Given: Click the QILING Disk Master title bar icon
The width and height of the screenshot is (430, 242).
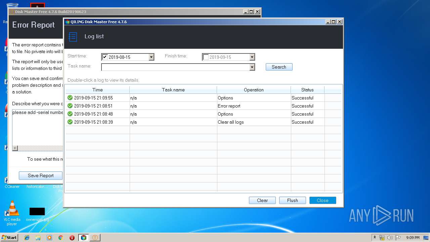Looking at the screenshot, I should [x=68, y=22].
